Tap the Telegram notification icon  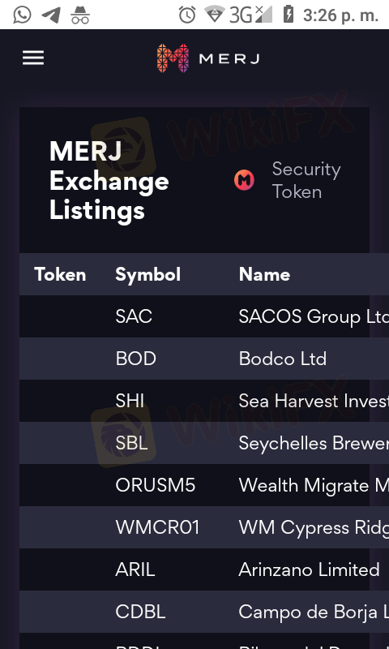click(51, 15)
